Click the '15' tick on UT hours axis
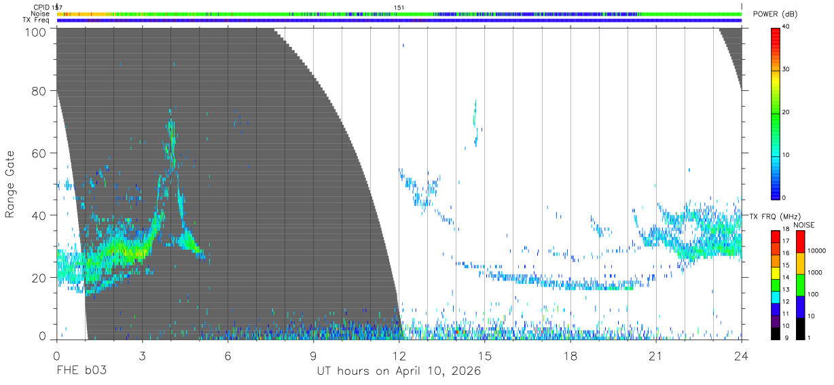This screenshot has width=834, height=385. [x=485, y=355]
